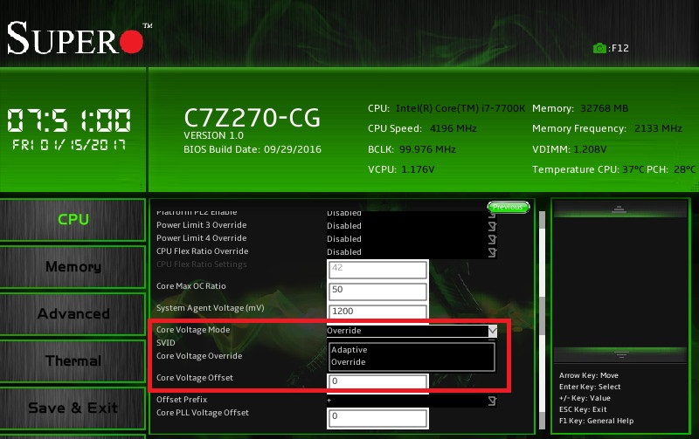The height and width of the screenshot is (439, 699).
Task: Select the SVID label
Action: pos(166,343)
